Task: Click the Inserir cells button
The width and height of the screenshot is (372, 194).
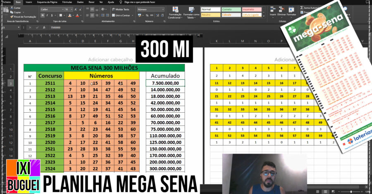Action: coord(273,12)
